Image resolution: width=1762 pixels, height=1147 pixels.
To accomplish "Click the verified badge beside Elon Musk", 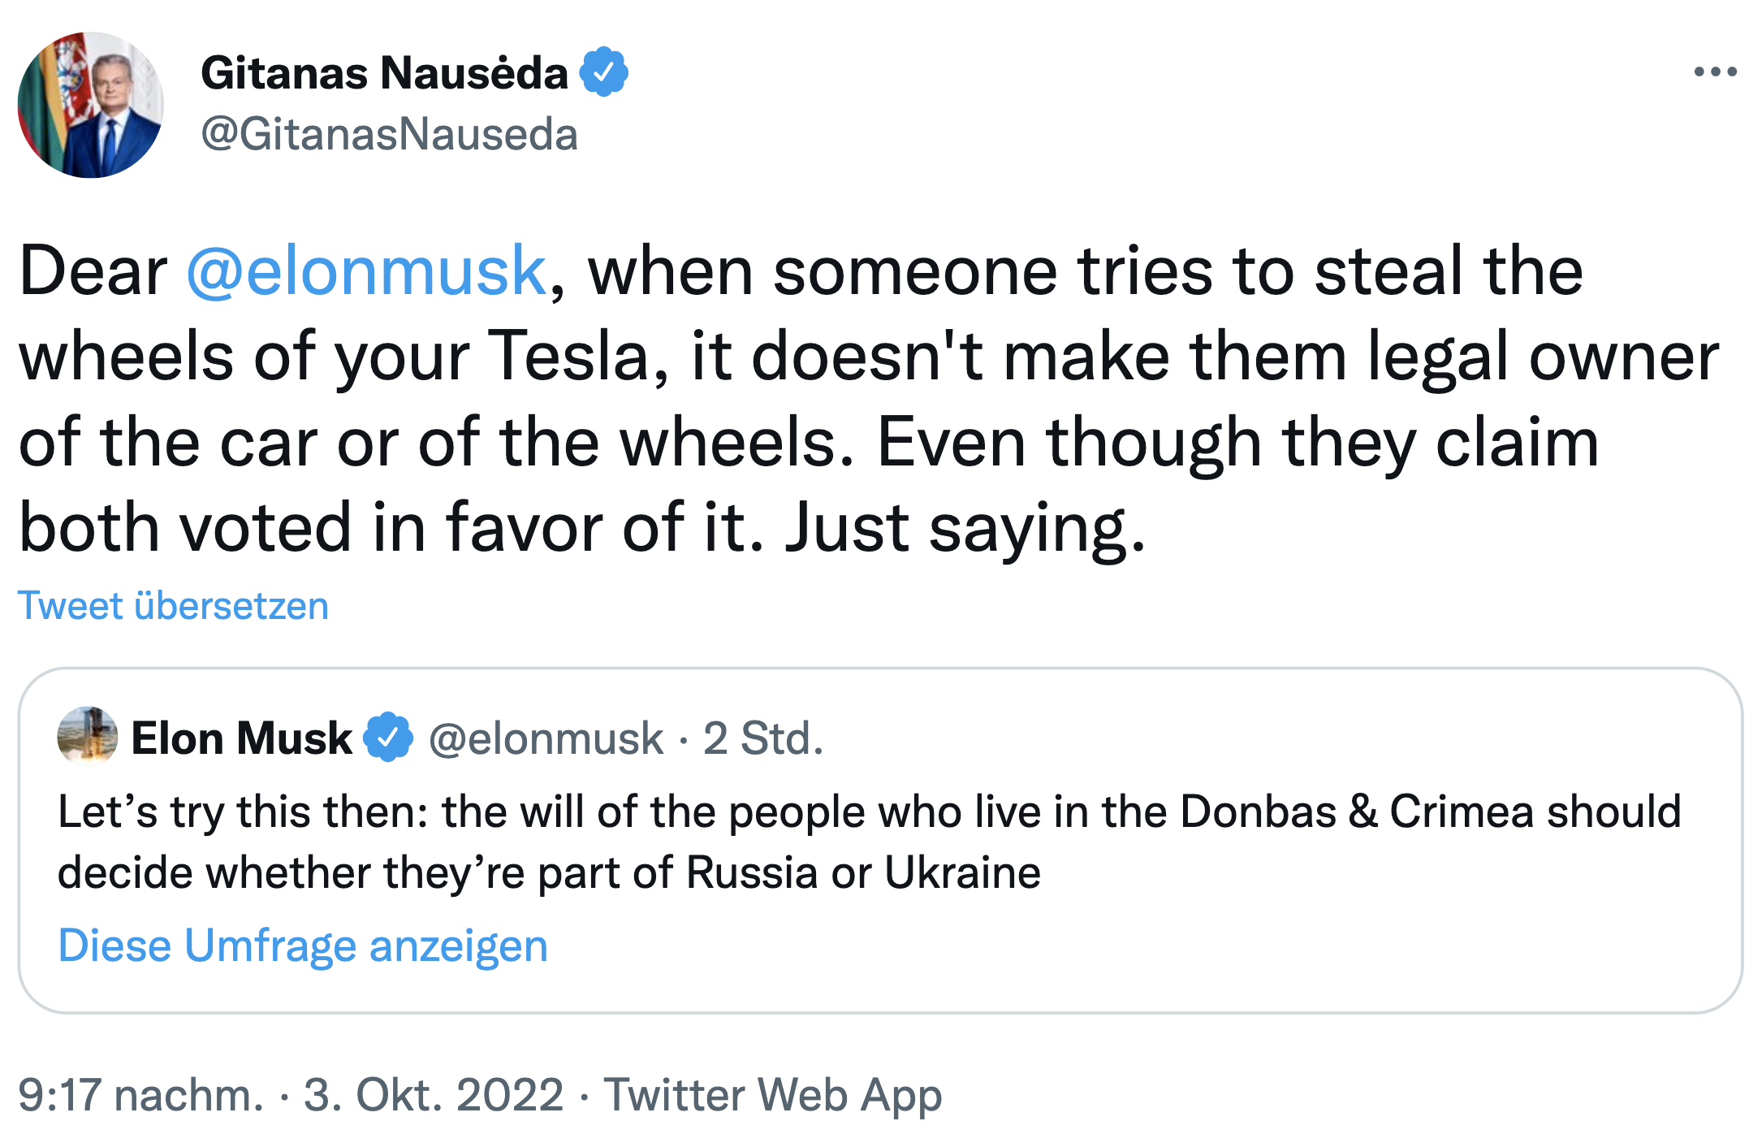I will coord(389,738).
